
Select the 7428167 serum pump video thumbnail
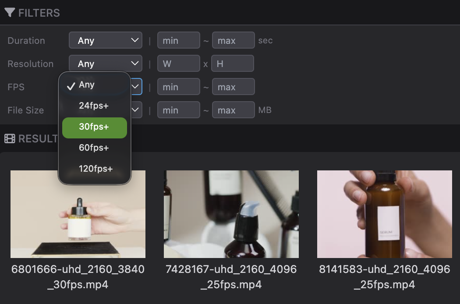(231, 214)
